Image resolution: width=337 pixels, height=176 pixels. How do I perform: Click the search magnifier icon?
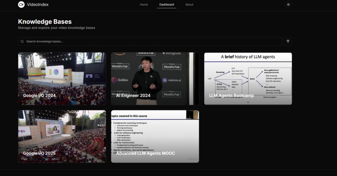click(22, 41)
